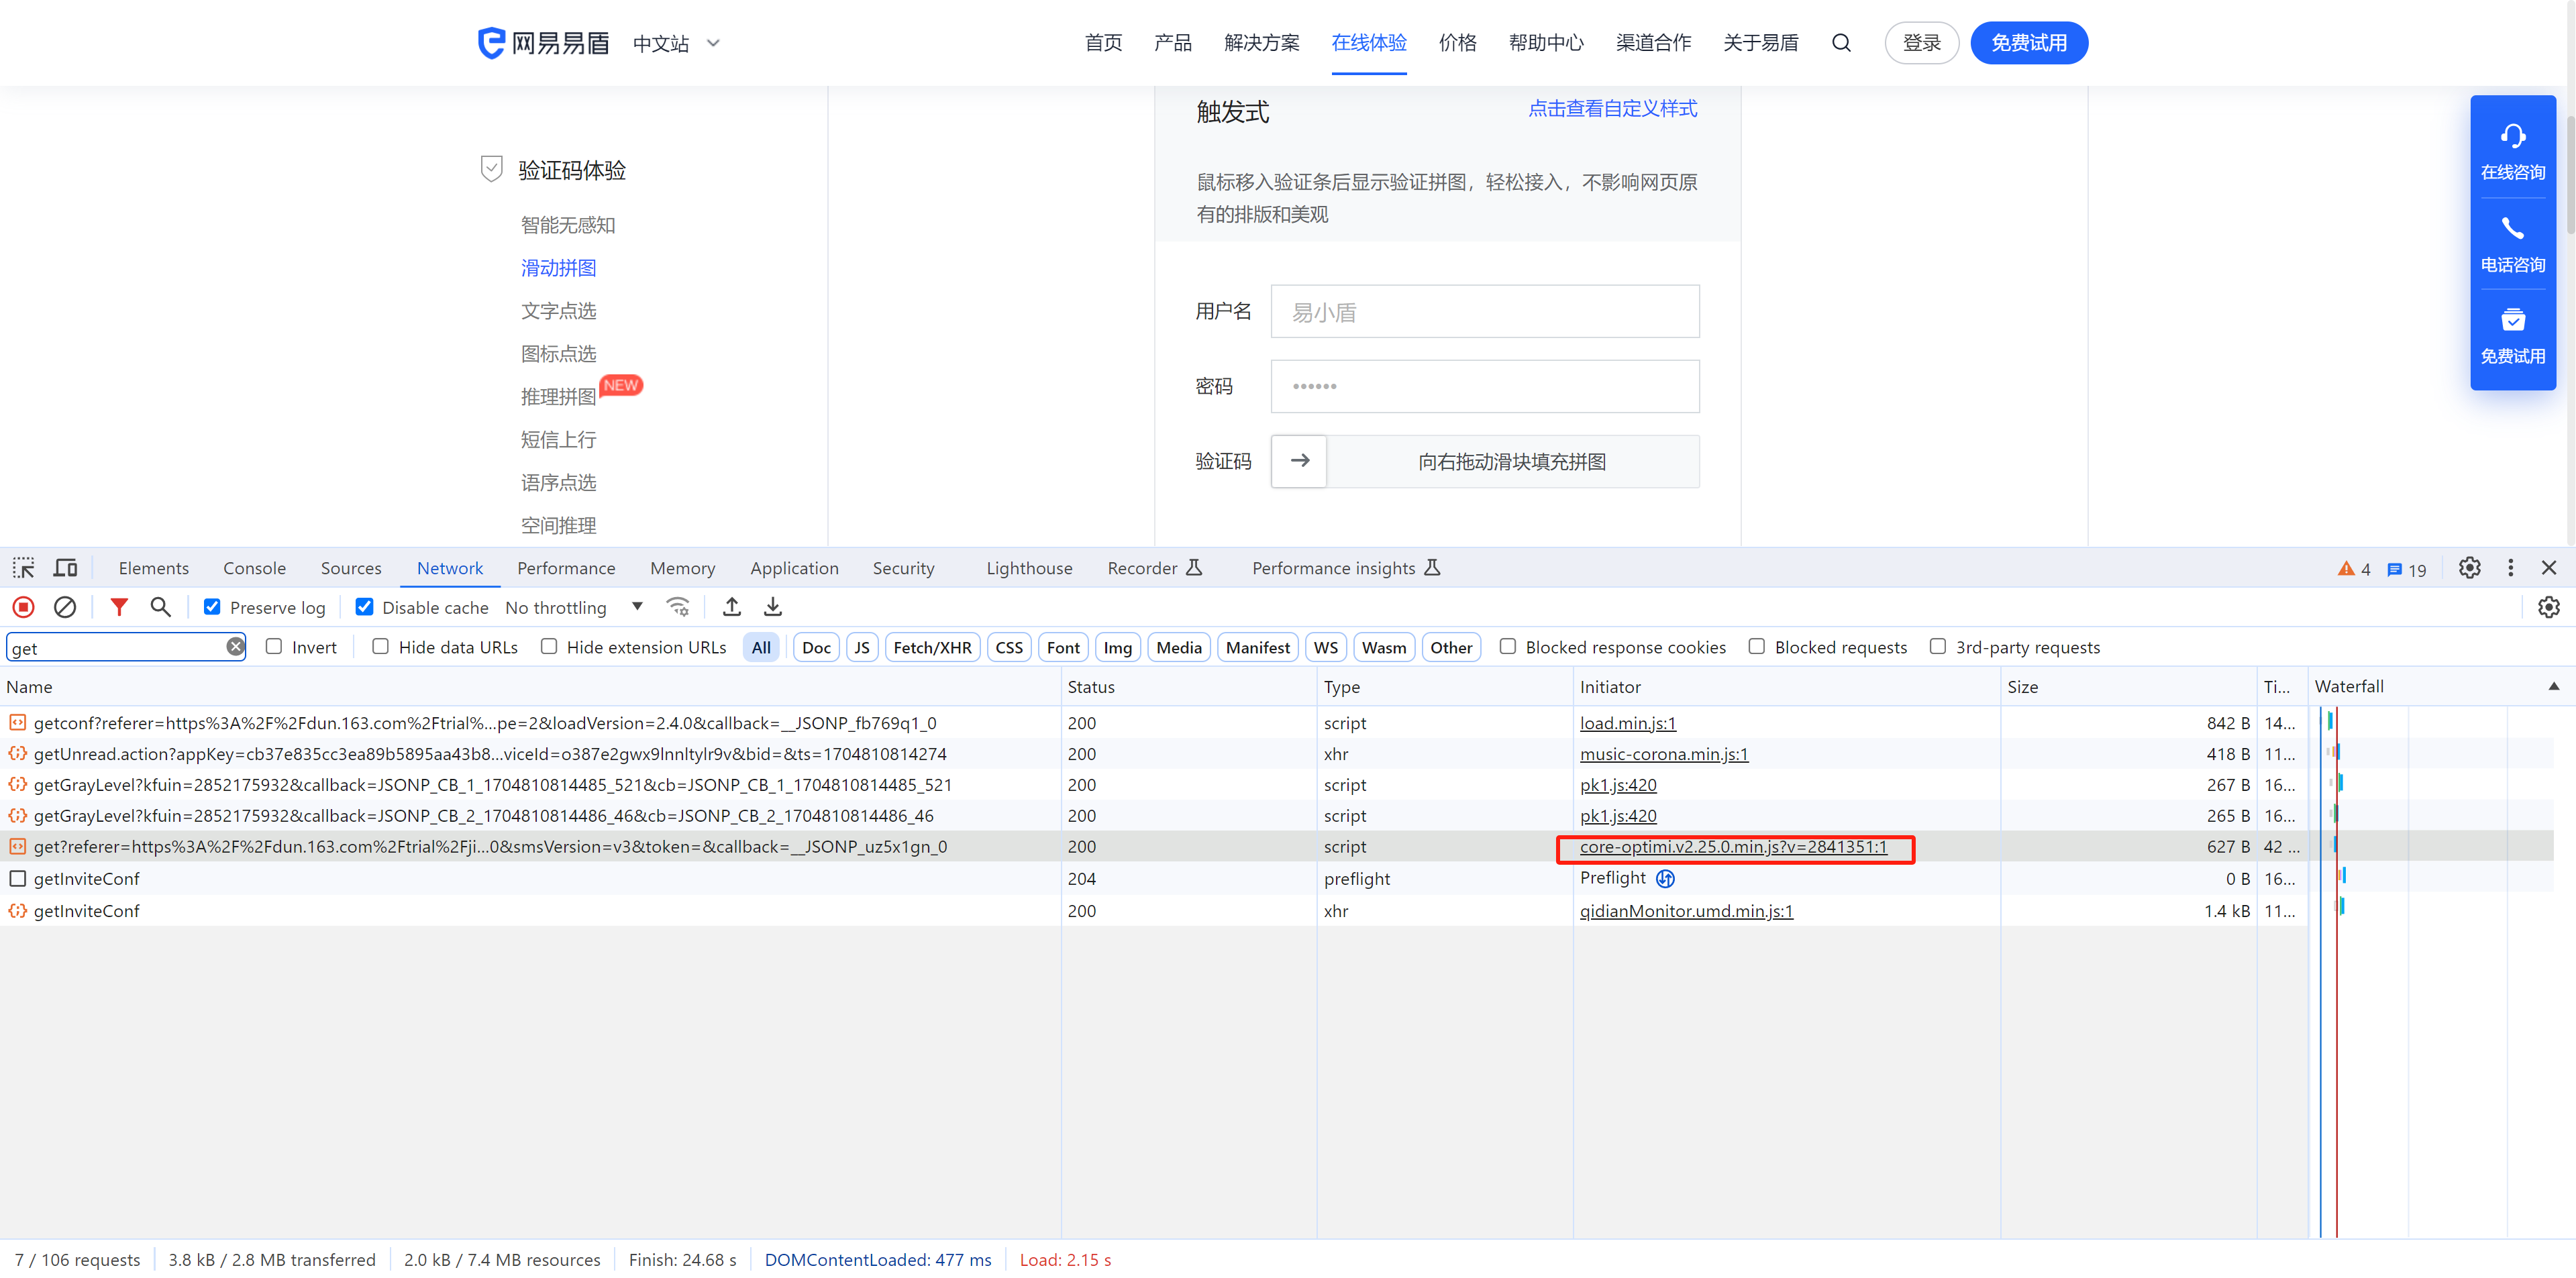
Task: Toggle the network filter funnel icon
Action: point(119,607)
